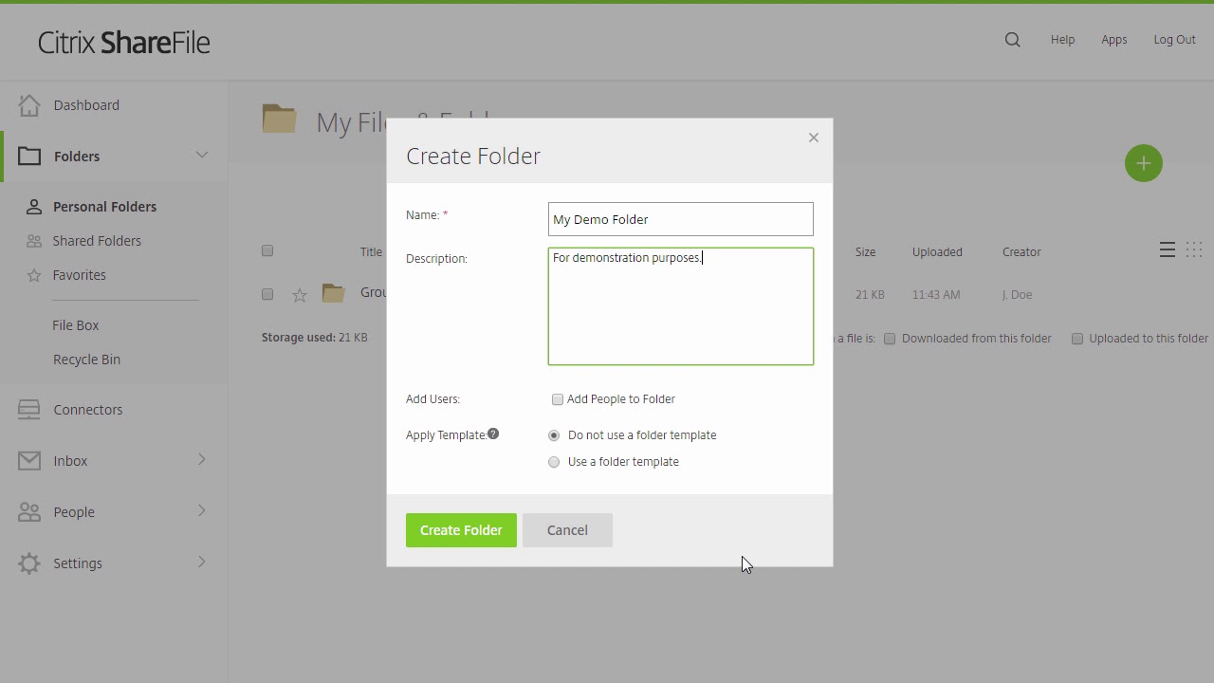Expand the Inbox submenu chevron
This screenshot has width=1214, height=683.
coord(201,460)
